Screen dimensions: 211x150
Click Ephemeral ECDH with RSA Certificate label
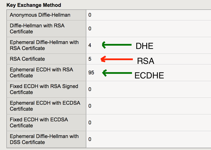(41, 73)
